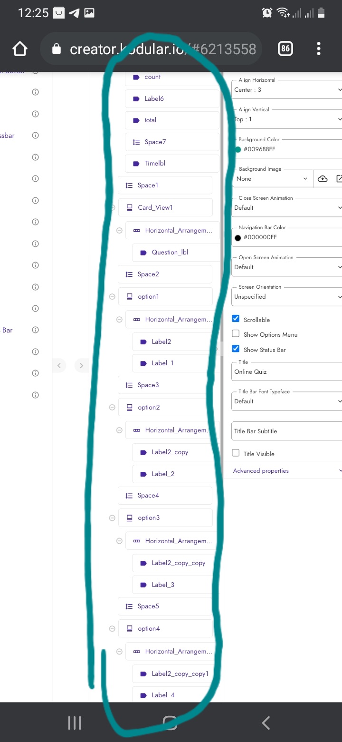Click the left arrow panel collapse button
The image size is (342, 742).
click(59, 365)
